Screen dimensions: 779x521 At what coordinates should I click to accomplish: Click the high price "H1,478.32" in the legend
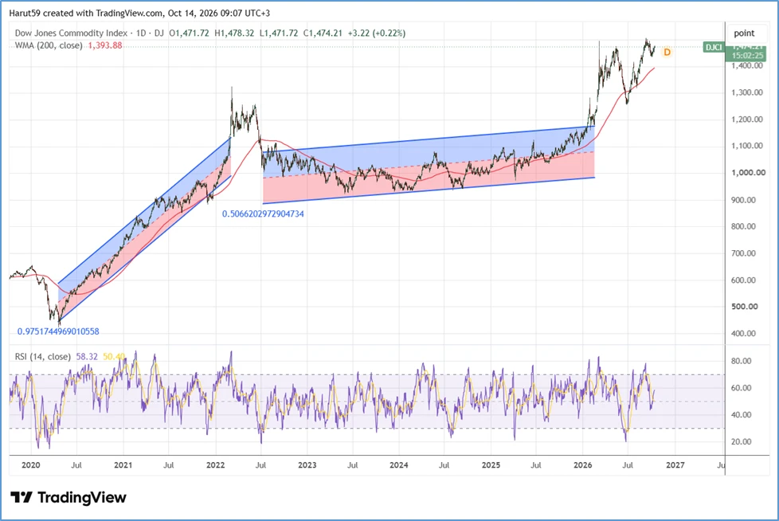(x=234, y=33)
